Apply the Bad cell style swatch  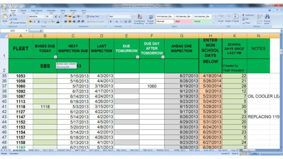point(184,21)
